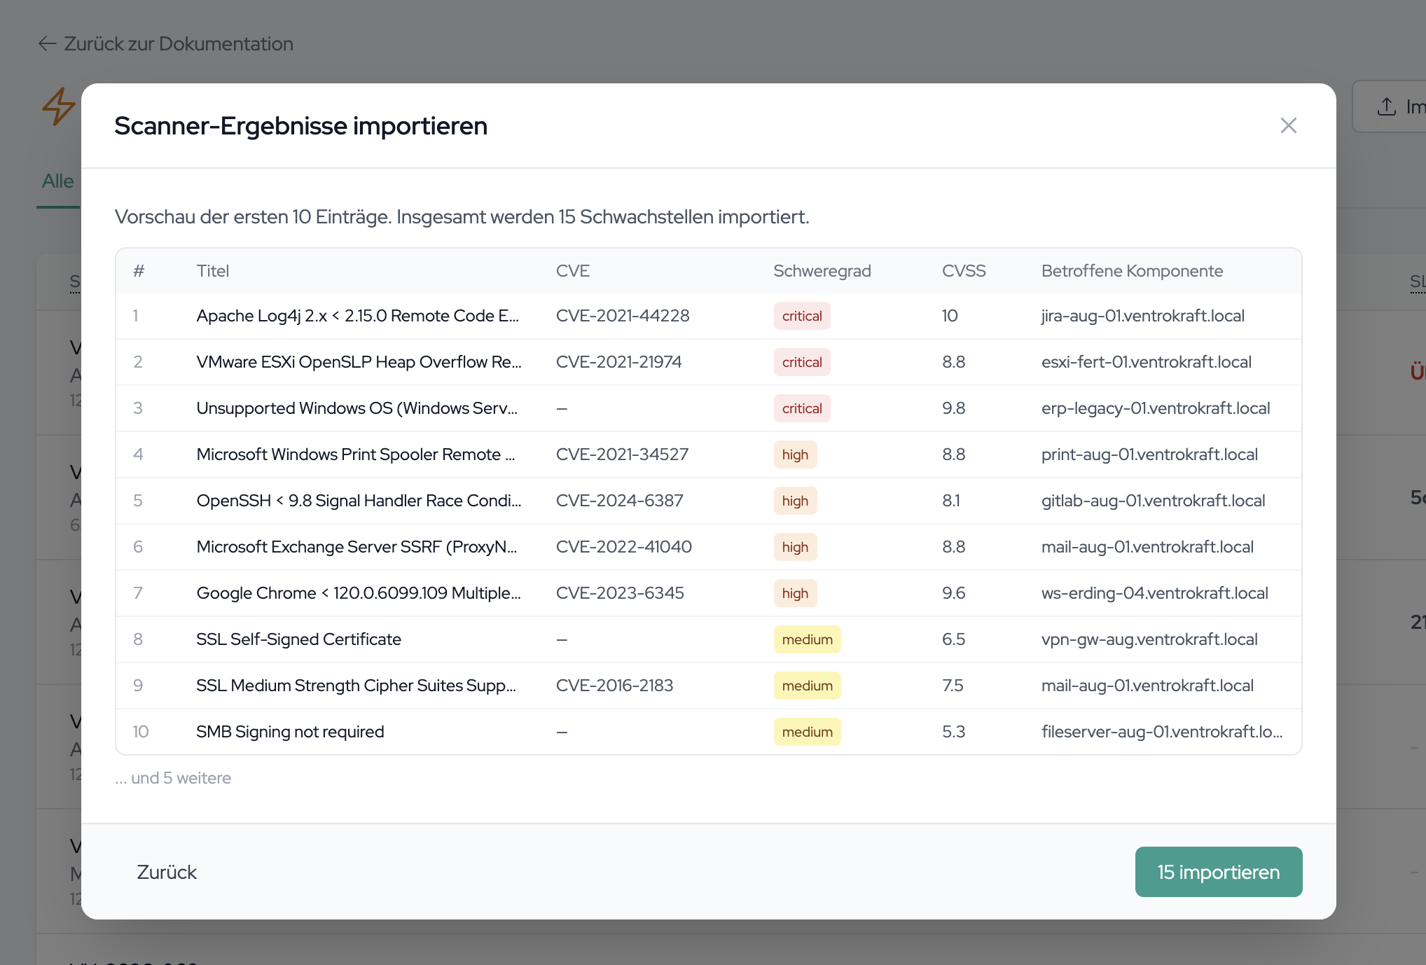Select Unsupported Windows OS row title

point(356,408)
